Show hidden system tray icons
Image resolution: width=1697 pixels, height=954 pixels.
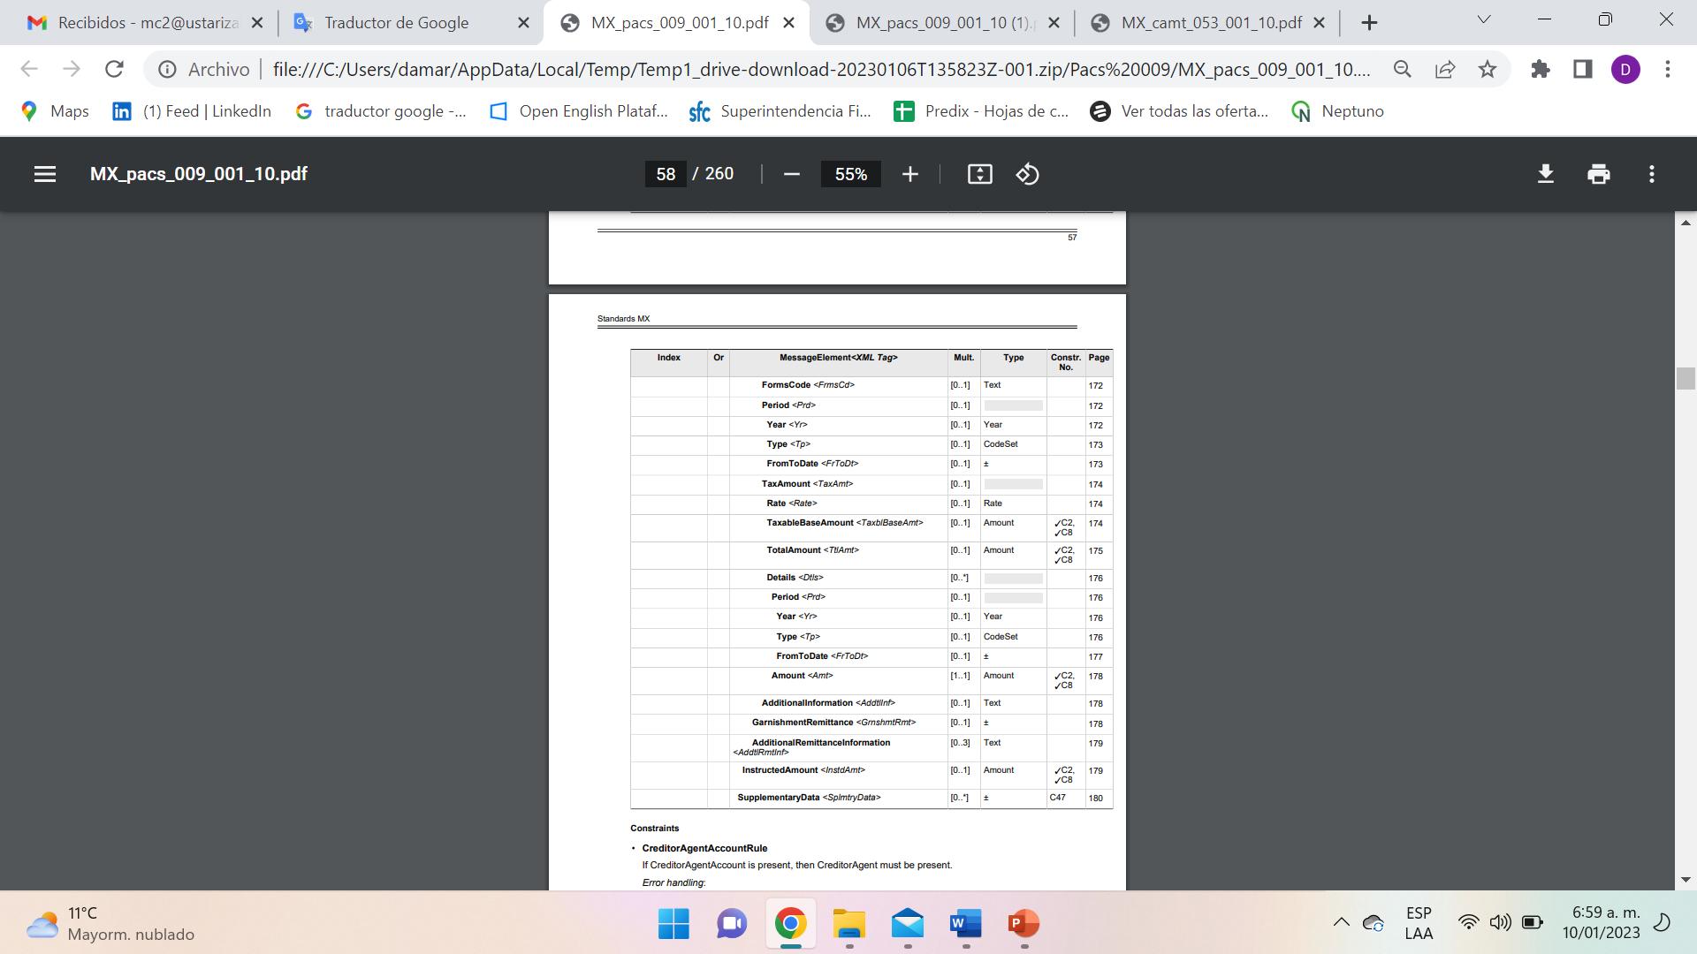click(x=1341, y=922)
